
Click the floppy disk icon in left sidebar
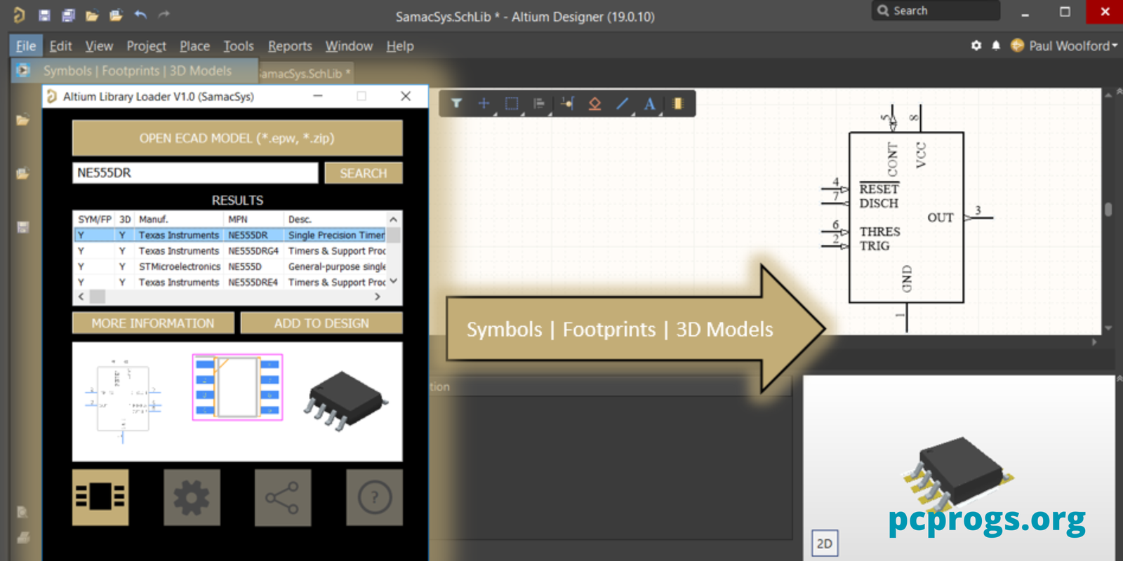point(22,227)
